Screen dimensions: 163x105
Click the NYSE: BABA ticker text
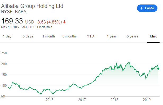click(14, 12)
